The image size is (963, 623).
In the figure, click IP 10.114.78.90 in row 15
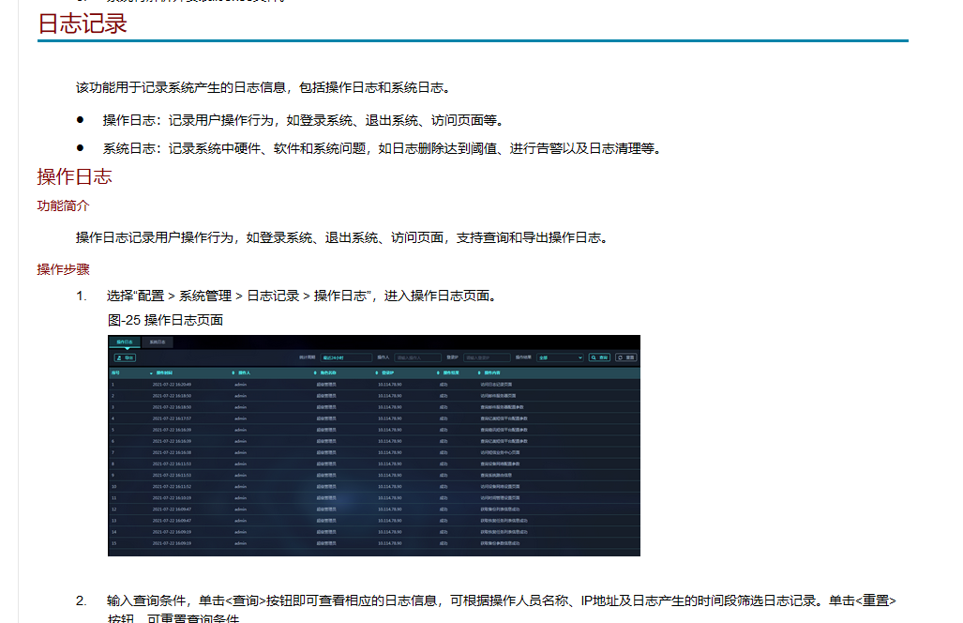click(x=390, y=544)
